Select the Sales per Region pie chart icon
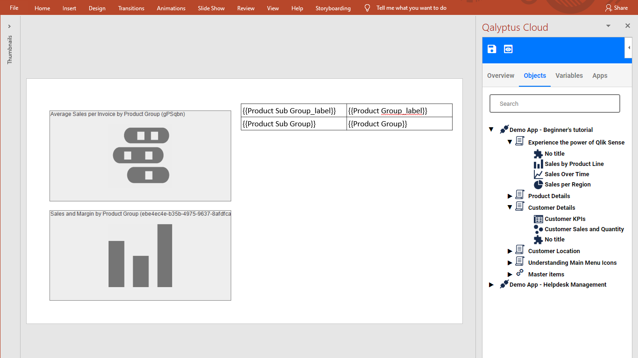 (538, 185)
